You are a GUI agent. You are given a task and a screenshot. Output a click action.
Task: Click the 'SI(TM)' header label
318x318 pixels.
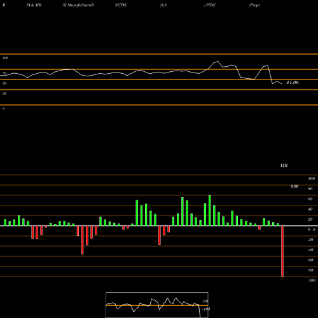121,5
